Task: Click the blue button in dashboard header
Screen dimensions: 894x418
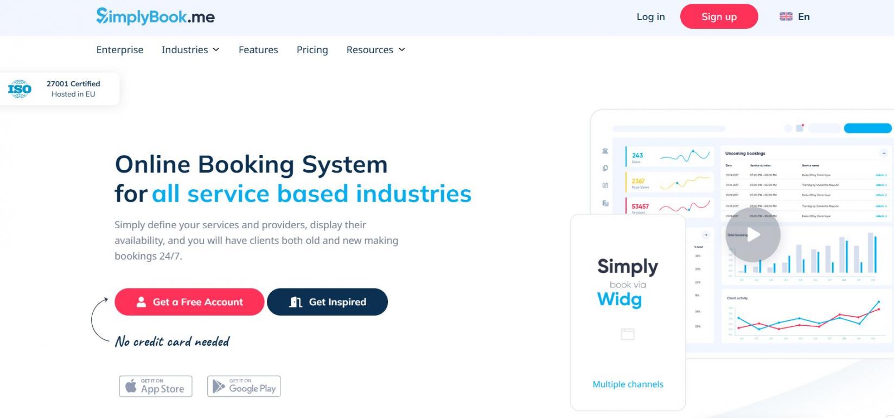Action: (867, 128)
